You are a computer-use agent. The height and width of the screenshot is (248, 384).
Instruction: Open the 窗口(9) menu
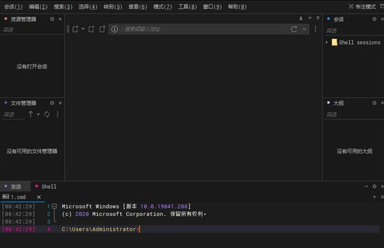(x=213, y=7)
